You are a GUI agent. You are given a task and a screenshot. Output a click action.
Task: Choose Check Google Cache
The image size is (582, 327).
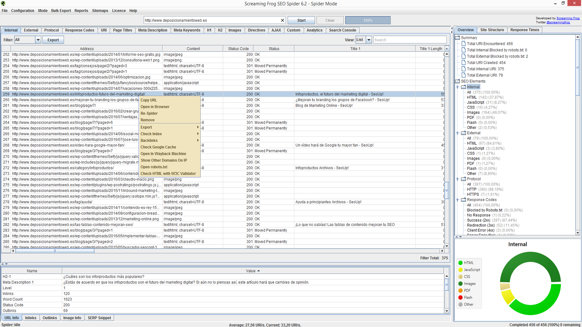169,147
